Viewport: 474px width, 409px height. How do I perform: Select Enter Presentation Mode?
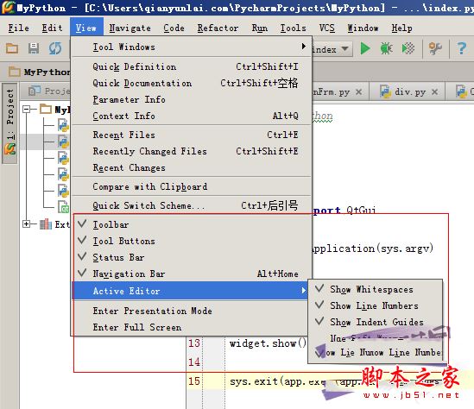191,311
